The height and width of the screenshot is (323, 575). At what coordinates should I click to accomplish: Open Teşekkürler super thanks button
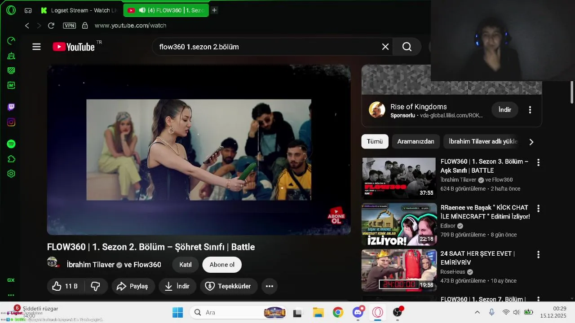point(228,286)
